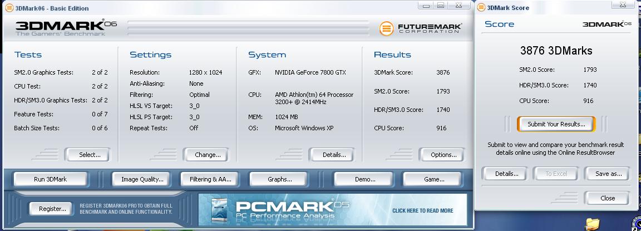Click 'HLSL VS Target:' label
The width and height of the screenshot is (641, 231).
pyautogui.click(x=150, y=106)
